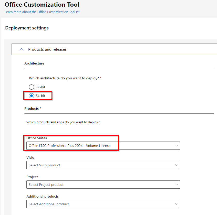The width and height of the screenshot is (217, 215).
Task: Click the Office Suites dropdown arrow
Action: [177, 146]
